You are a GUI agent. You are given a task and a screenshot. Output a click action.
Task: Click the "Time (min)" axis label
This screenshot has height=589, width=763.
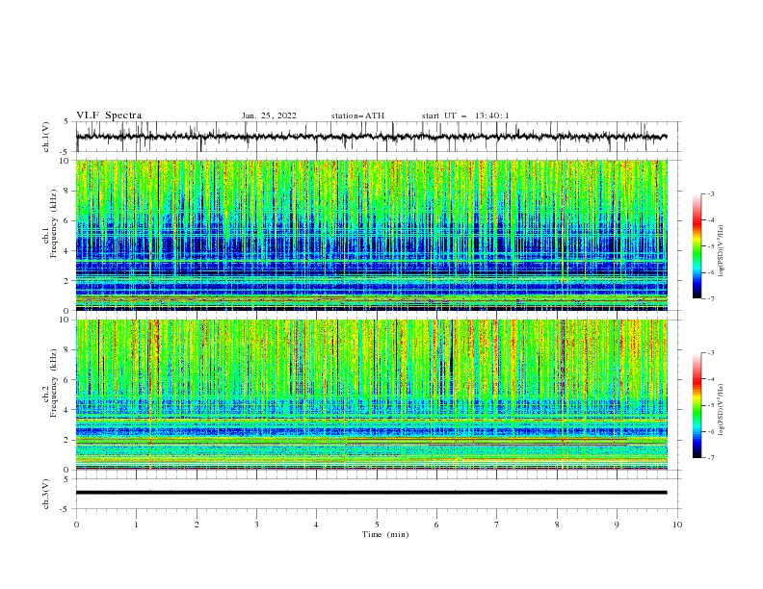pyautogui.click(x=385, y=534)
